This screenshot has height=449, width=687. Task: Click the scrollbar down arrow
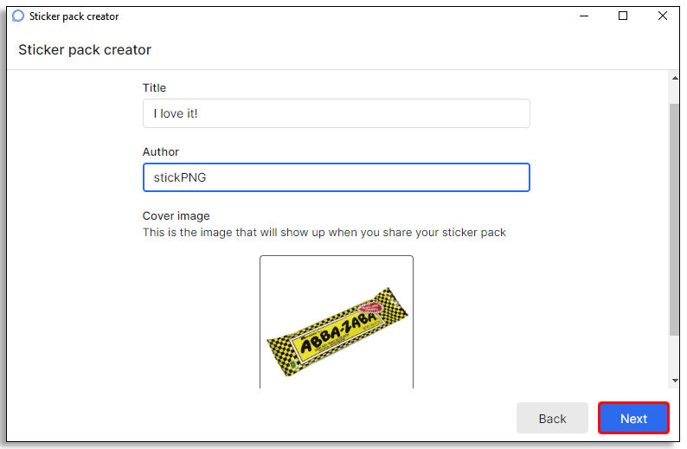tap(675, 381)
